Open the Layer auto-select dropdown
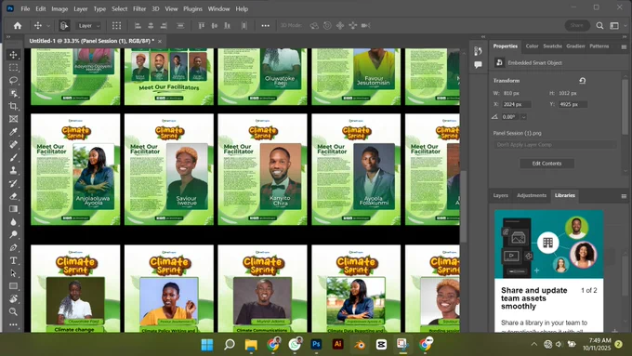 click(88, 26)
